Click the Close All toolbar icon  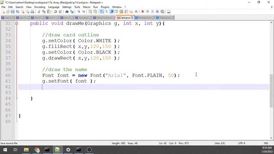click(27, 12)
